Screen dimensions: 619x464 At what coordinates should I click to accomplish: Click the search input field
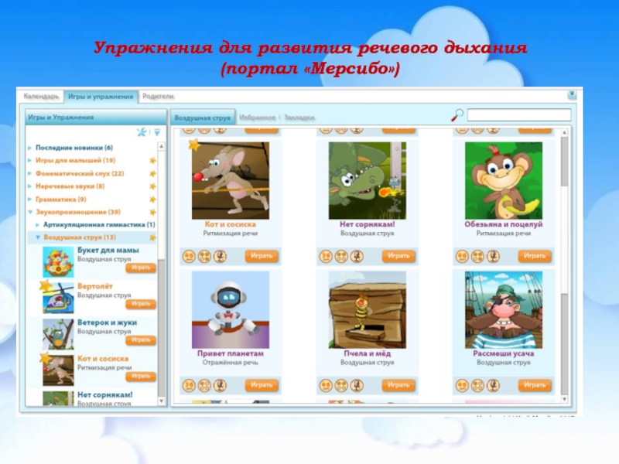coord(519,115)
